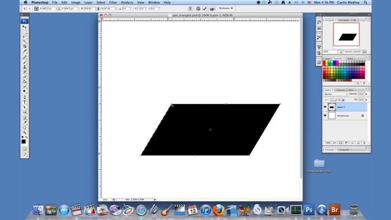Select the Hand tool
Viewport: 391px width, 220px height.
(24, 128)
